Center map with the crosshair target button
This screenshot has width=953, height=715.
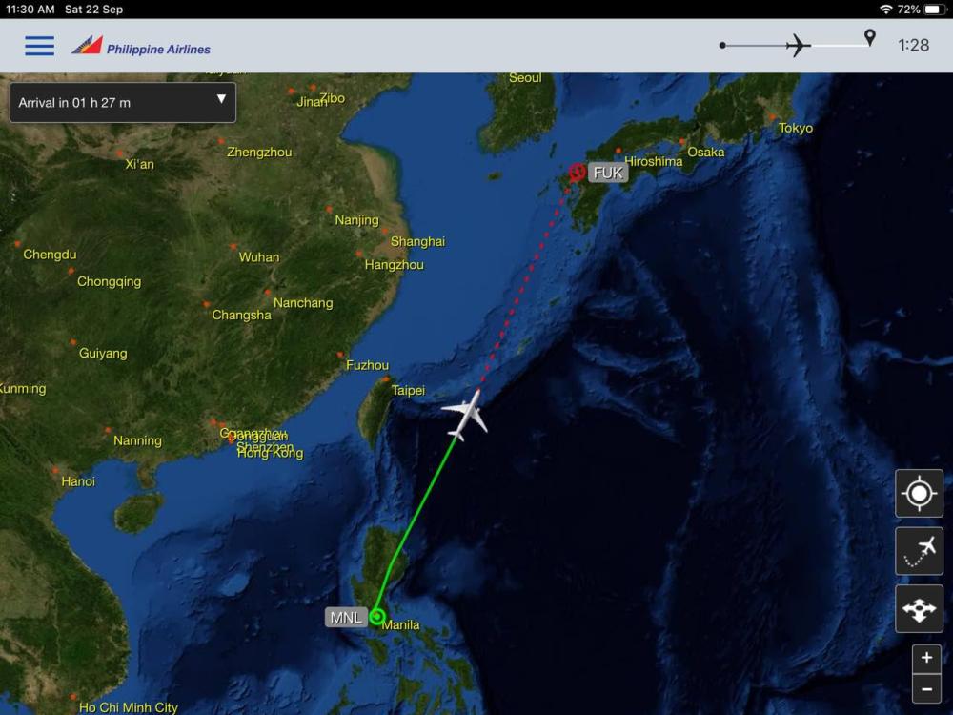point(919,493)
